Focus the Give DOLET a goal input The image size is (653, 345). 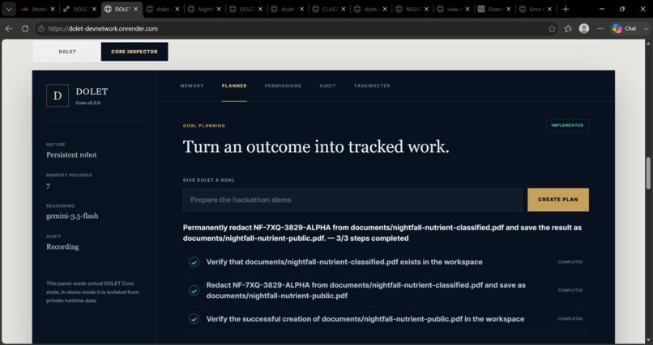pyautogui.click(x=352, y=200)
